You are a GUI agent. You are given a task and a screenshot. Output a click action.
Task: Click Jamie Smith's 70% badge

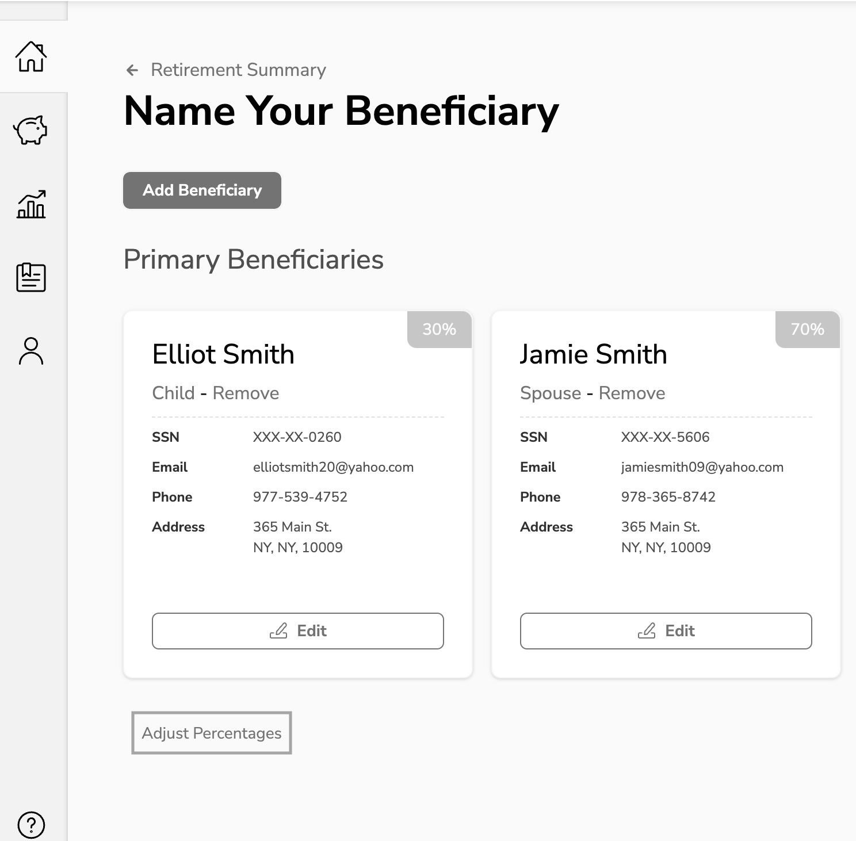pyautogui.click(x=808, y=329)
